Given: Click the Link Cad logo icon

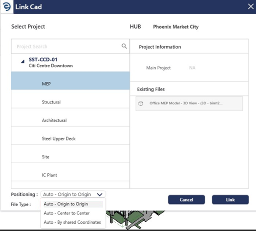Looking at the screenshot, I should [x=6, y=7].
